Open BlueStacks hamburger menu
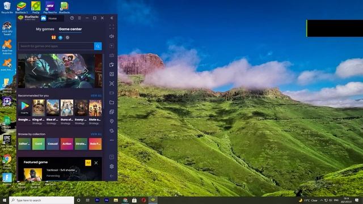The image size is (363, 204). [79, 18]
